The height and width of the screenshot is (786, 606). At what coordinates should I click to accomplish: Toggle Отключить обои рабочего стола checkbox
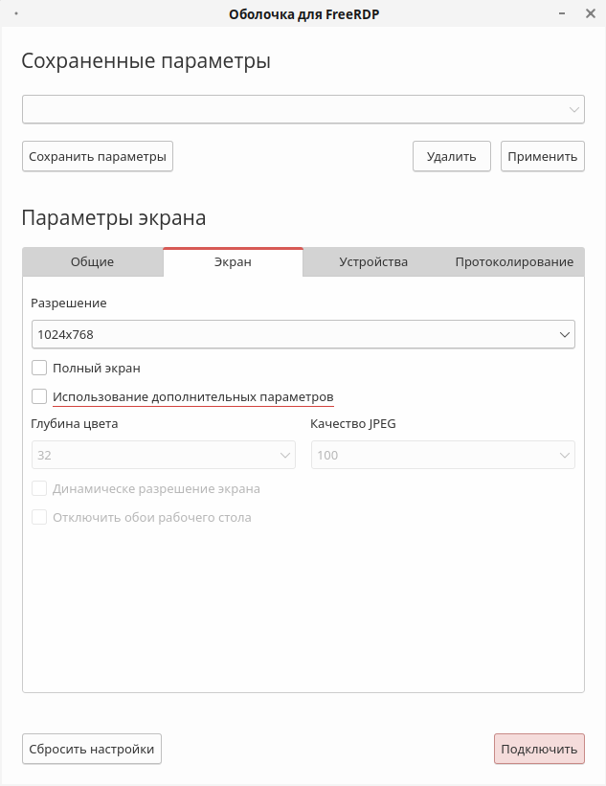coord(39,517)
